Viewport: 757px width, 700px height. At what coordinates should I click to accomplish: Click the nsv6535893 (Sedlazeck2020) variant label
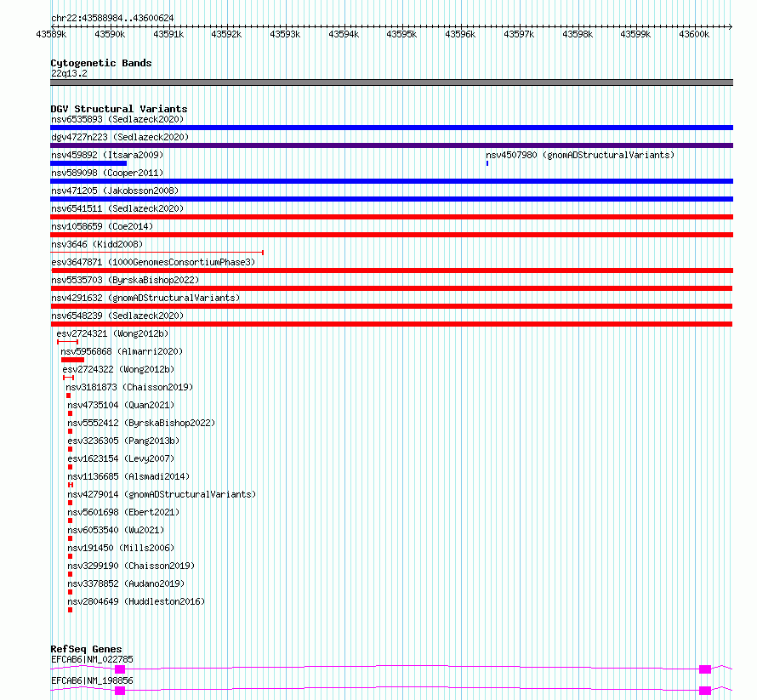point(117,119)
